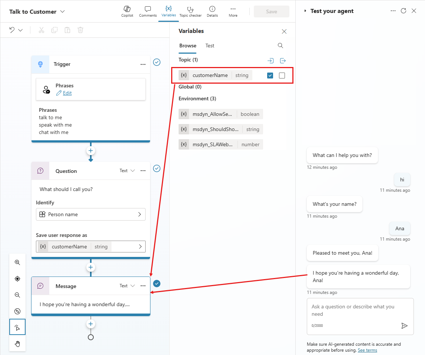Click the Undo arrow icon
Screen dimensions: 425x355
(12, 30)
